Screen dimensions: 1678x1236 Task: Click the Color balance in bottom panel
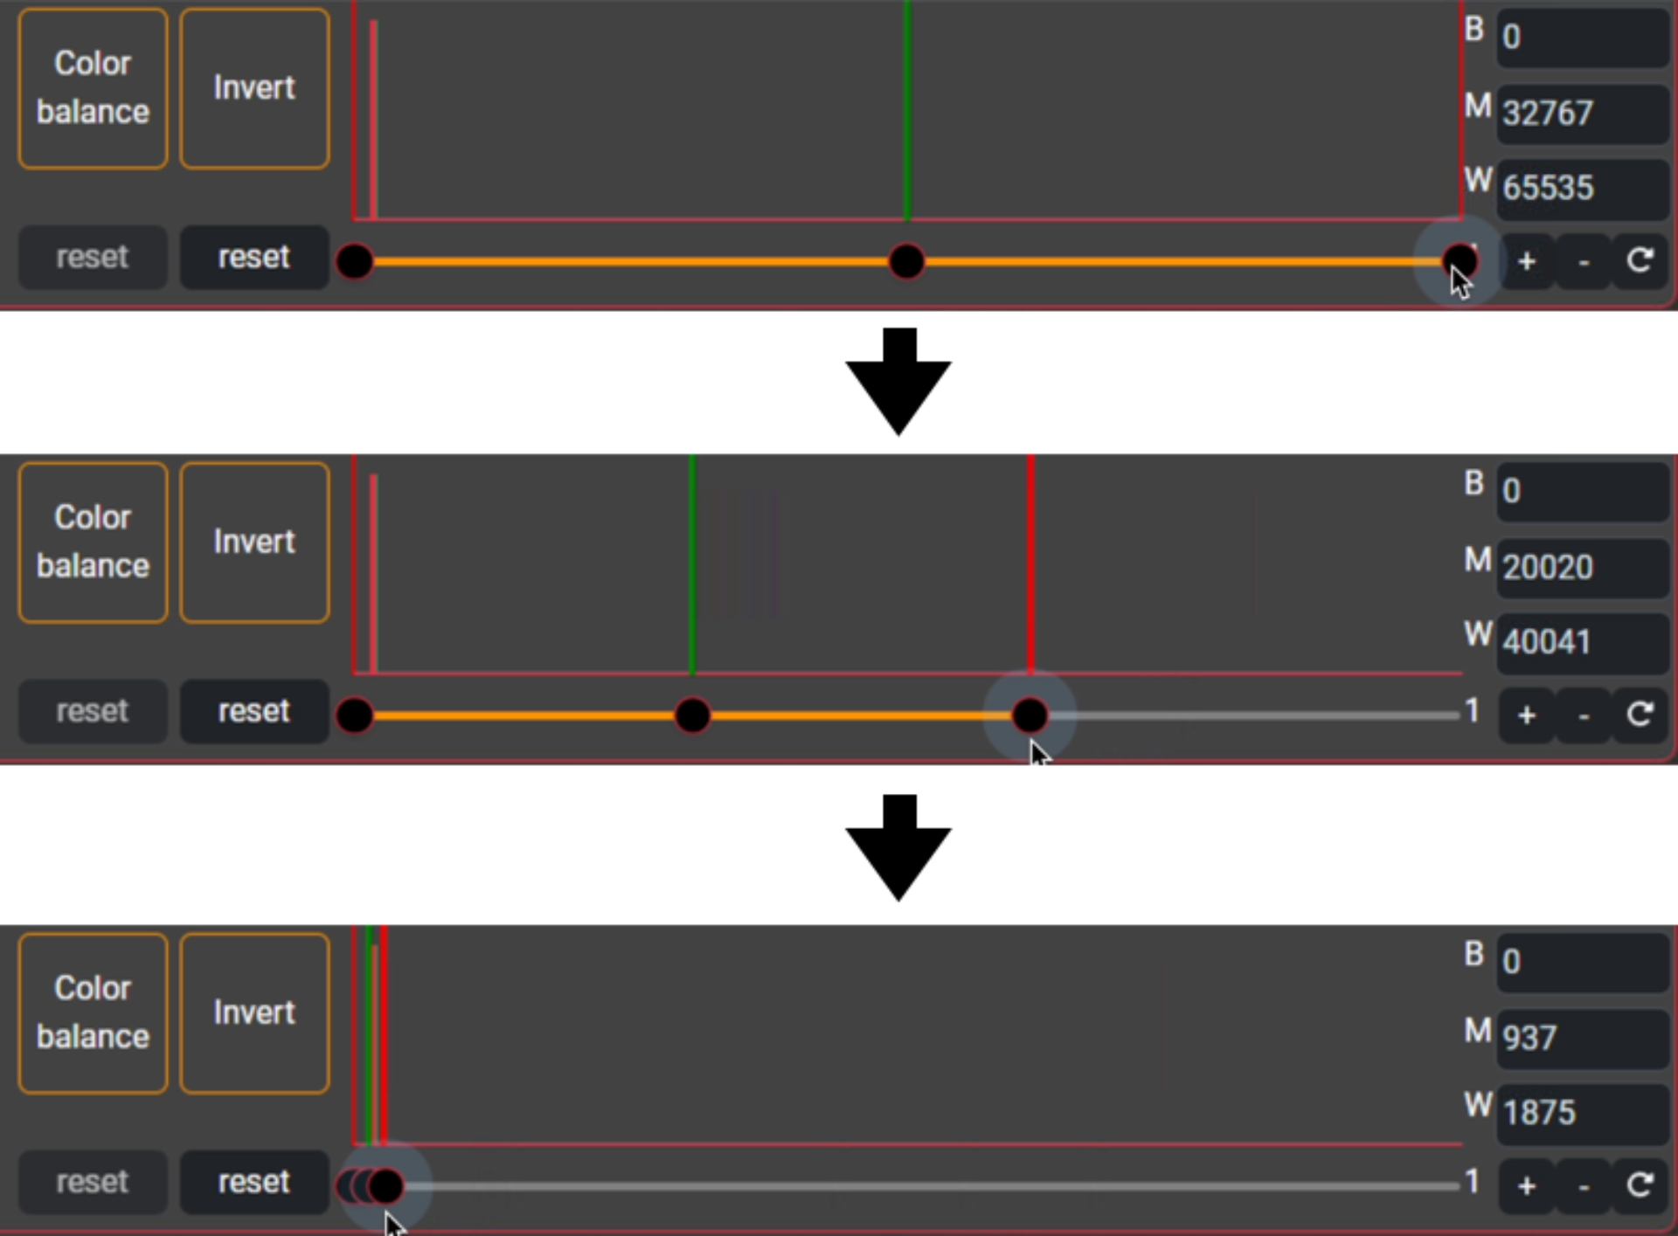(93, 1011)
